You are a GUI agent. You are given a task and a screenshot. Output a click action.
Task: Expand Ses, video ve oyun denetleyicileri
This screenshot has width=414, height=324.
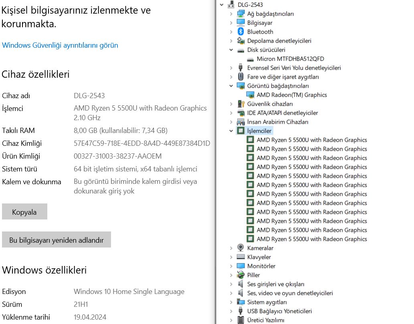[231, 293]
